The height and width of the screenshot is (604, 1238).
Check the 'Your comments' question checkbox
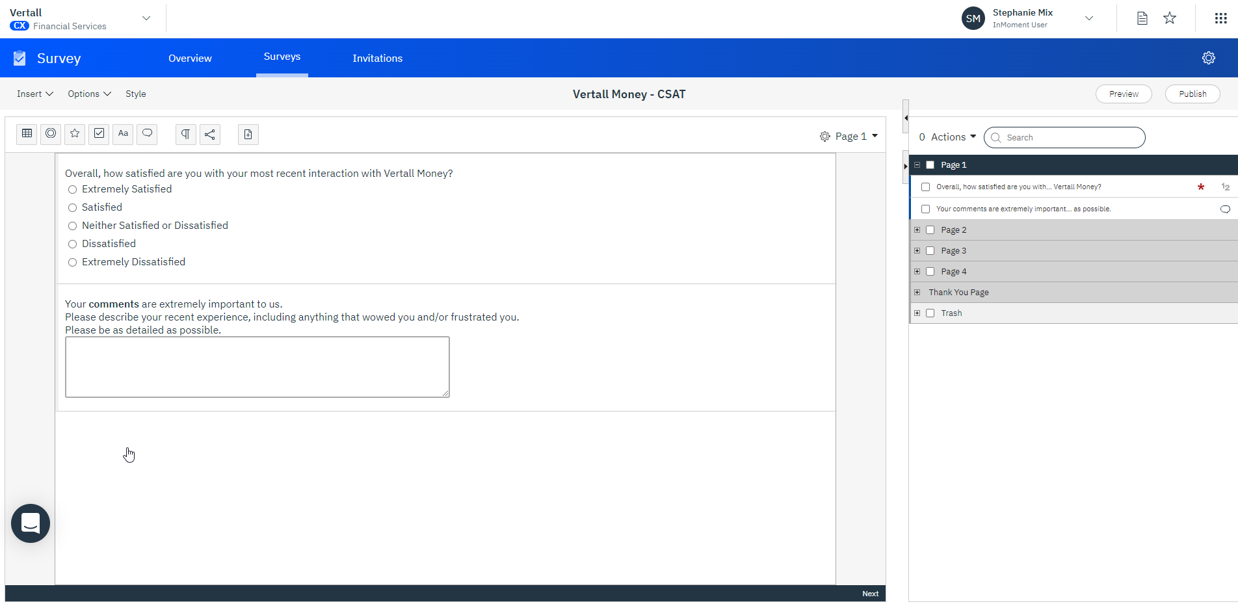(x=926, y=209)
